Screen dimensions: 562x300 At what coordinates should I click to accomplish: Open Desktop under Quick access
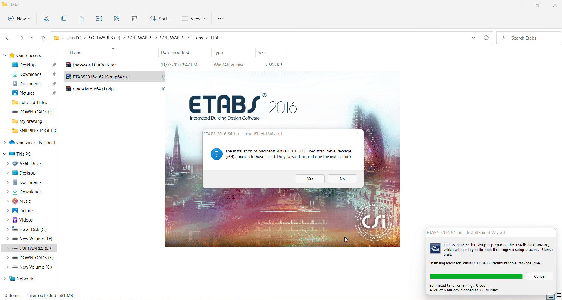pos(27,65)
